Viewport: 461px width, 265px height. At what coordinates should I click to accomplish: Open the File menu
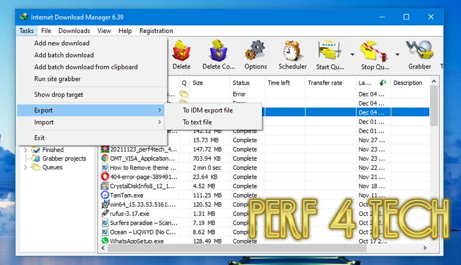pos(46,31)
